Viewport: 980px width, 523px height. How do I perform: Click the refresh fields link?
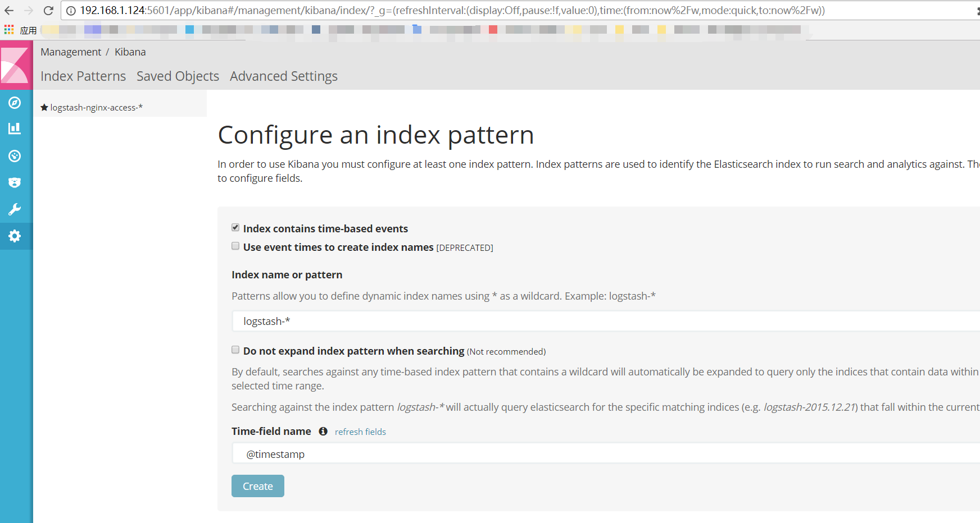360,432
